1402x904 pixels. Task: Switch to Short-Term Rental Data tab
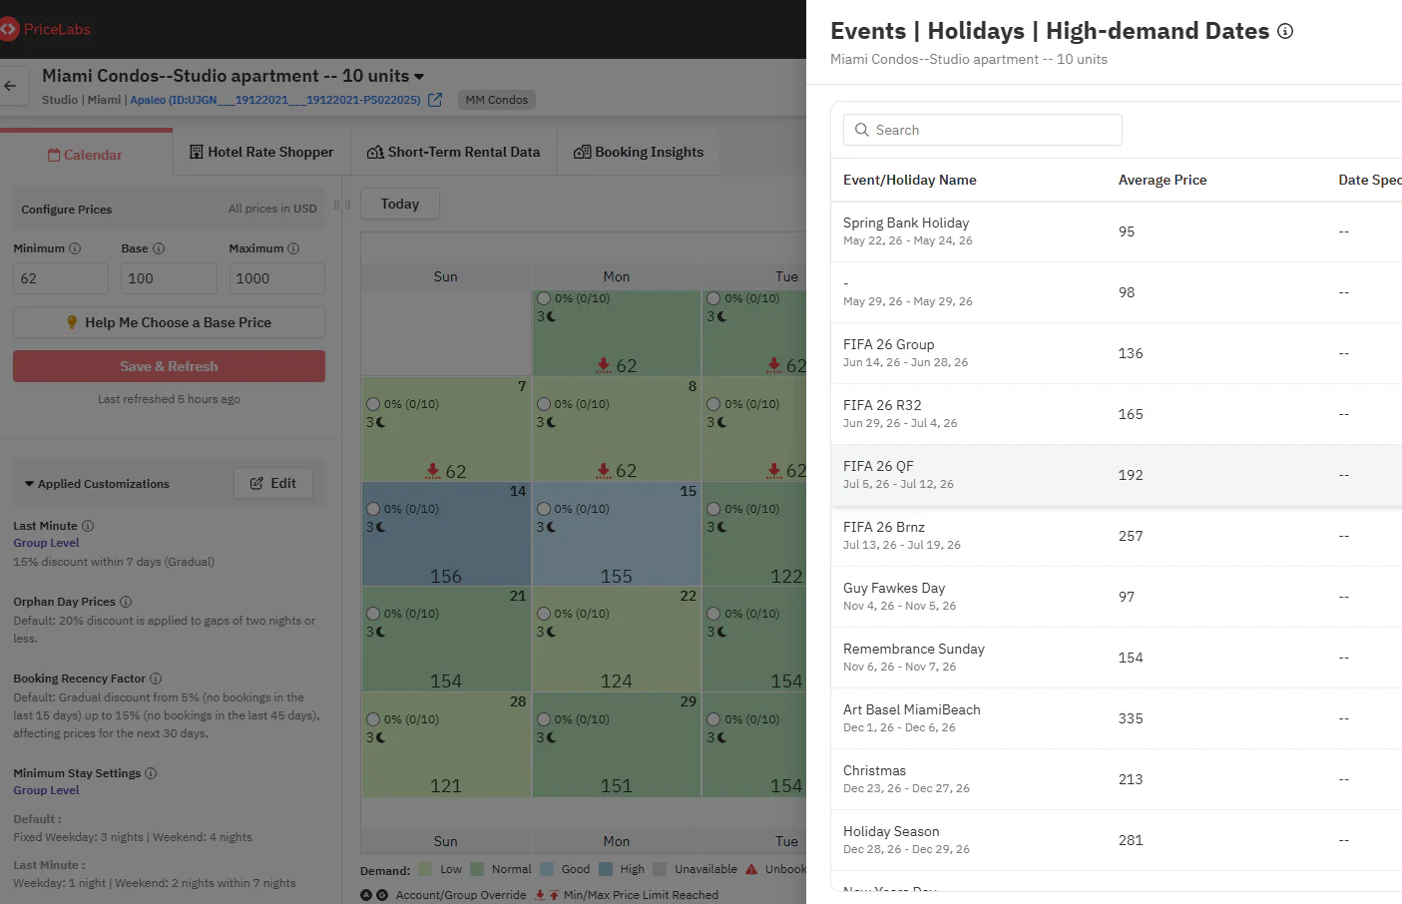click(454, 152)
